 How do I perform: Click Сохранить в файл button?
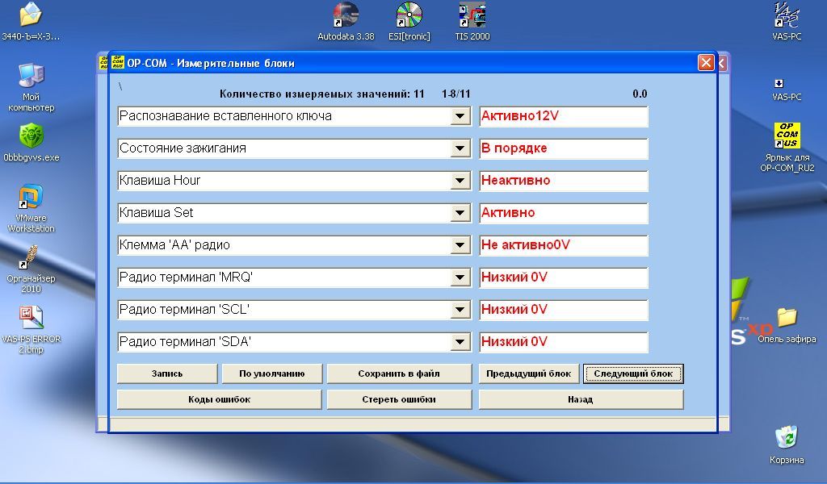399,373
